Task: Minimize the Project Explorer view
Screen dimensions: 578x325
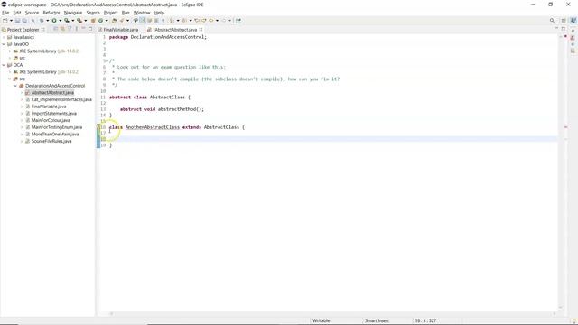Action: coord(83,29)
